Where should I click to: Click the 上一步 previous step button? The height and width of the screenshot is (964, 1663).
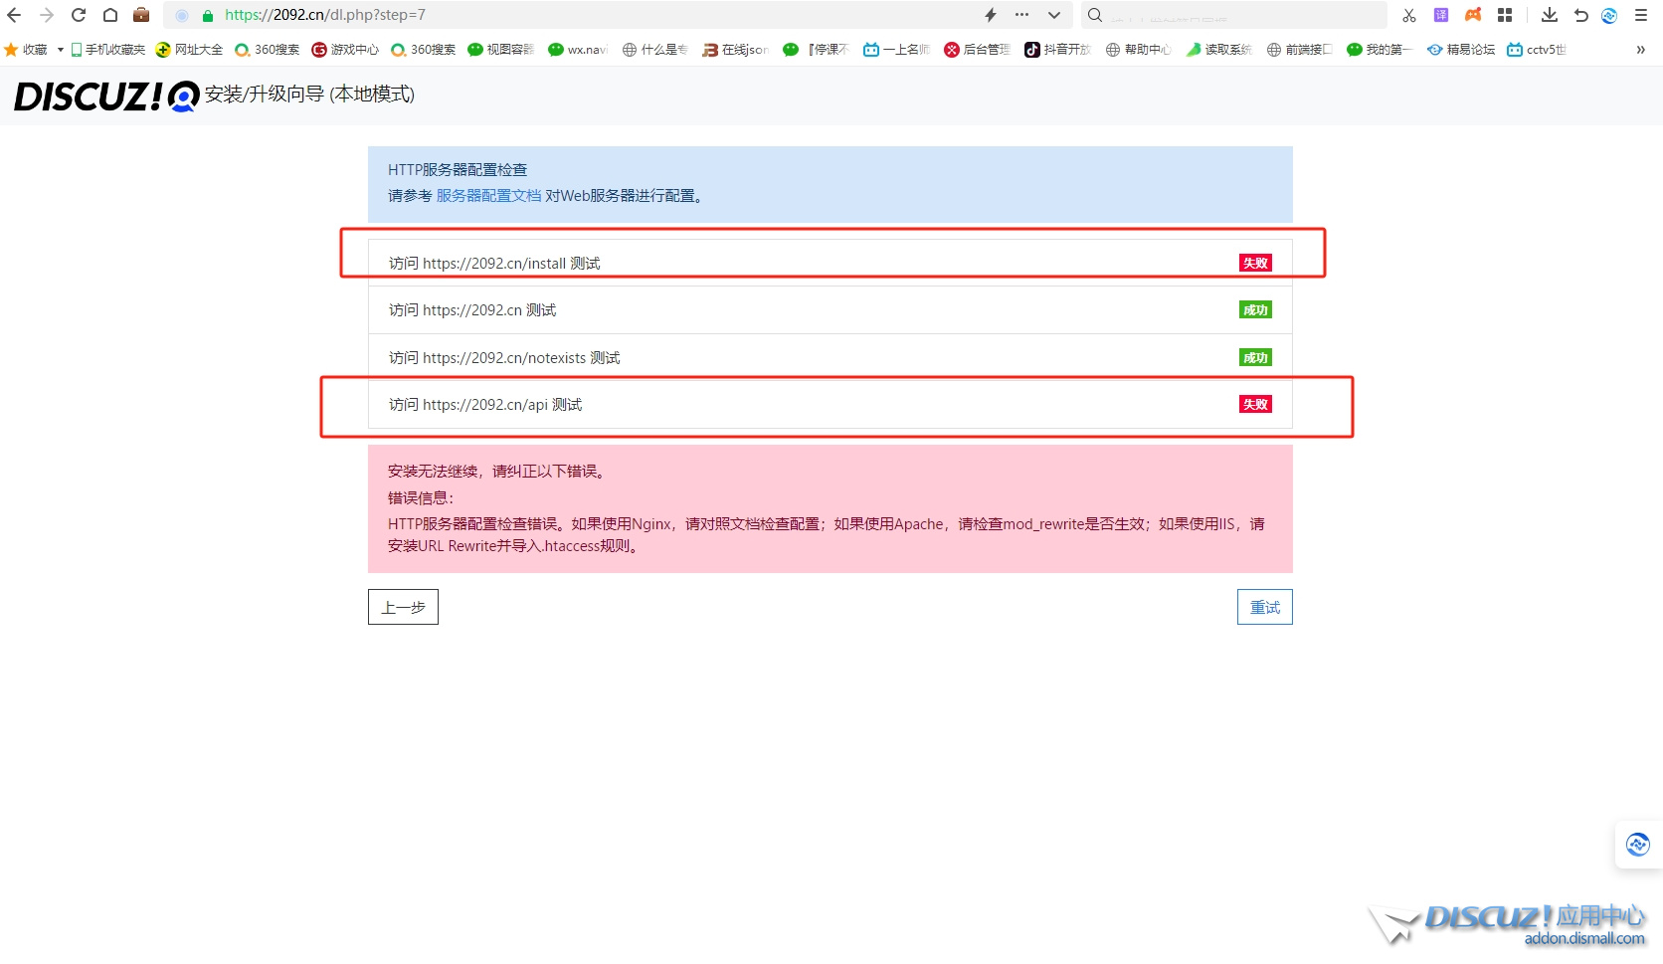pyautogui.click(x=403, y=607)
